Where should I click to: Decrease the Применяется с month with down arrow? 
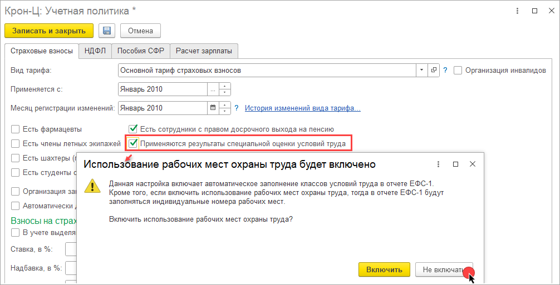pyautogui.click(x=225, y=93)
